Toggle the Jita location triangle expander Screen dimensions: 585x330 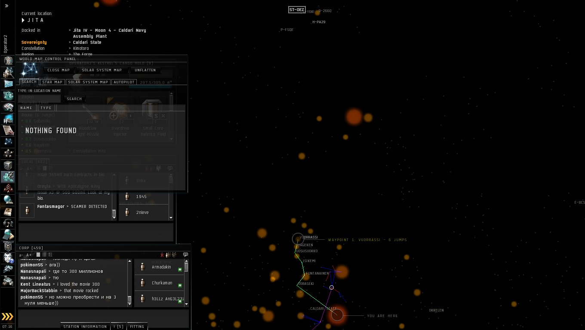pyautogui.click(x=23, y=20)
